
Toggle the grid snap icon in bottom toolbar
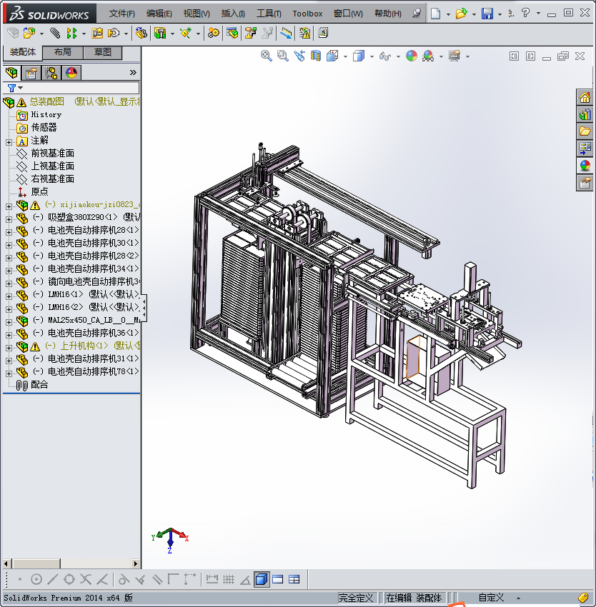(x=229, y=579)
